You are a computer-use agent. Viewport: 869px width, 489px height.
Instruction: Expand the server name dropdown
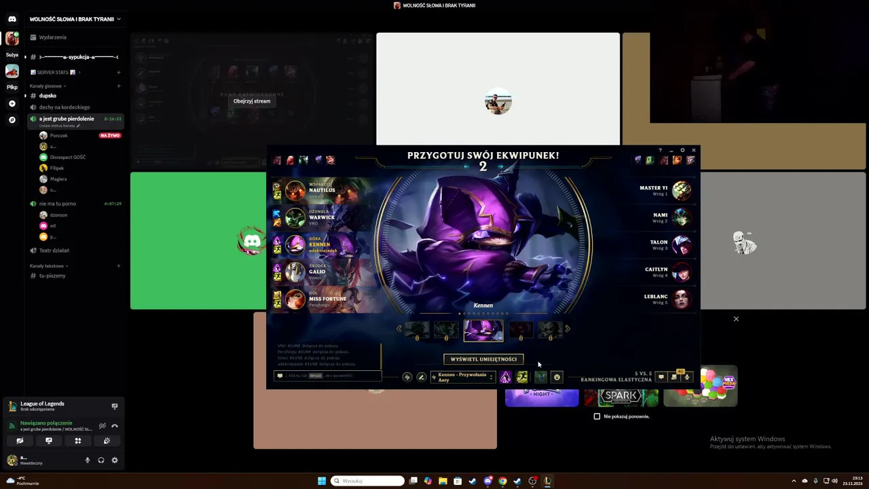(118, 19)
